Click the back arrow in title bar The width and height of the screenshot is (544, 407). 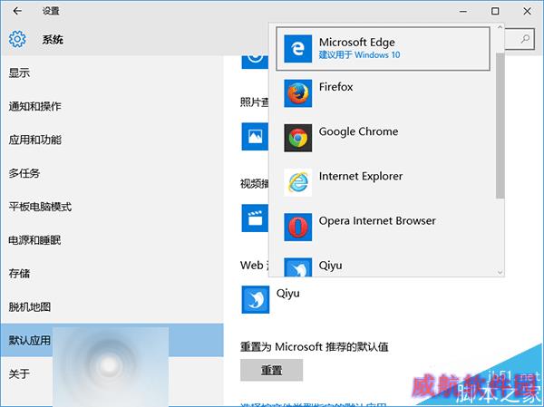pos(17,11)
